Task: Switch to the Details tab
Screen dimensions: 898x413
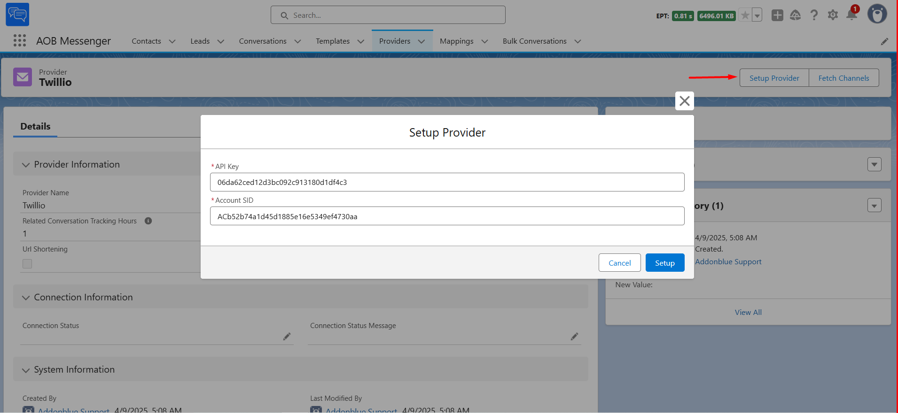Action: 35,126
